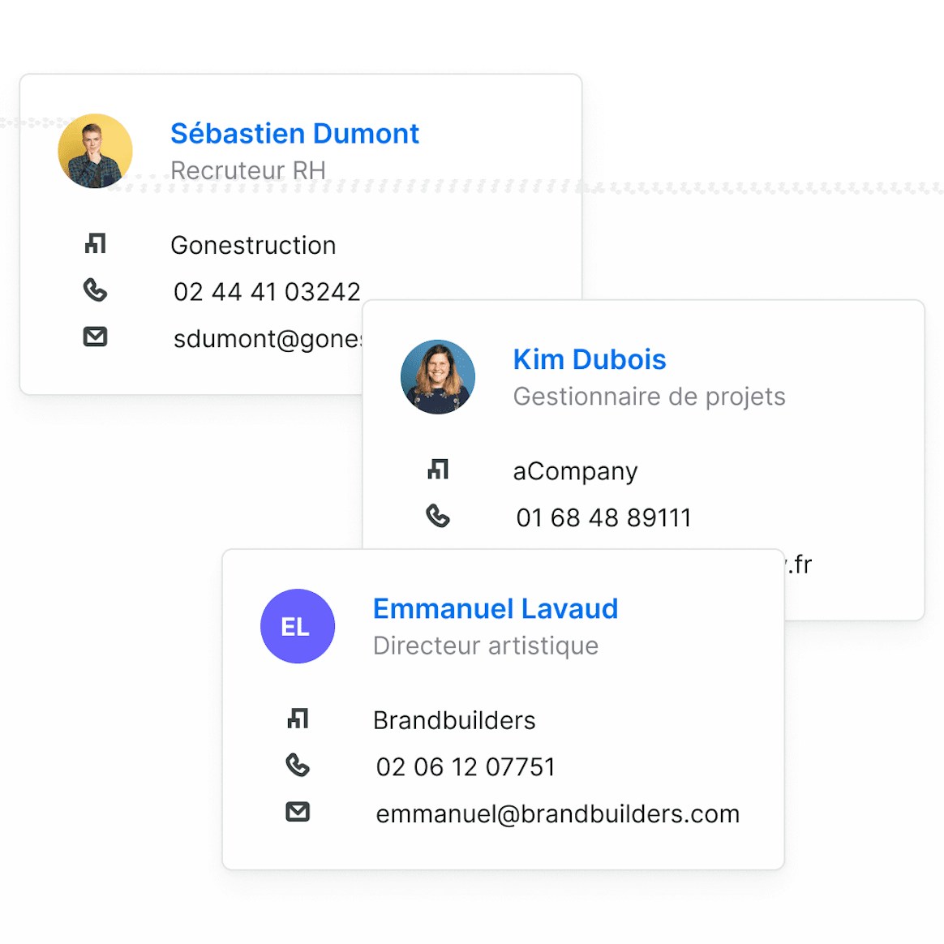Screen dimensions: 944x944
Task: Click phone number 01 68 48 89111
Action: coord(603,518)
